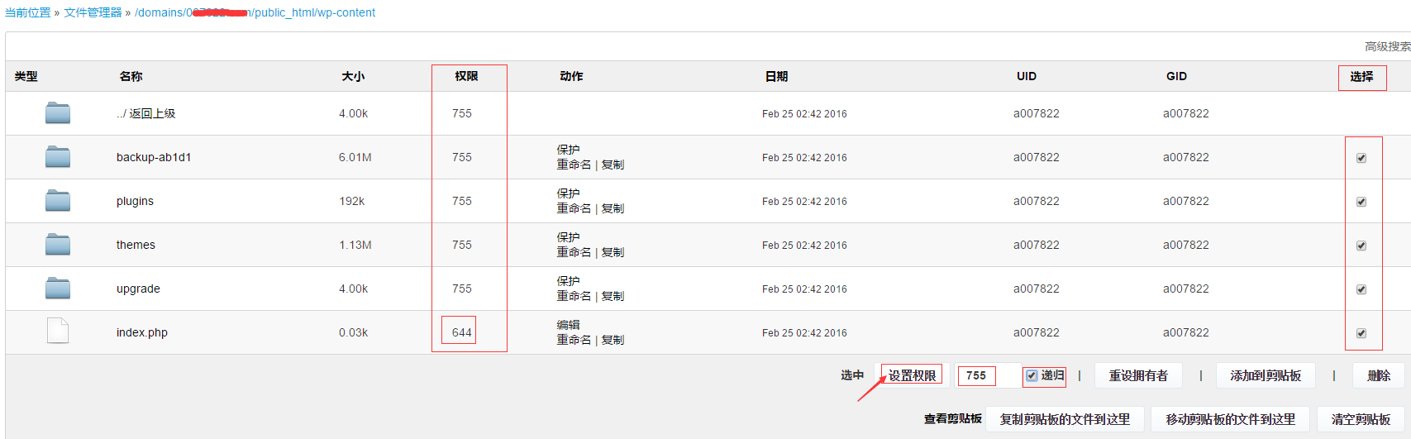The image size is (1411, 439).
Task: Click the parent directory folder icon
Action: click(x=58, y=113)
